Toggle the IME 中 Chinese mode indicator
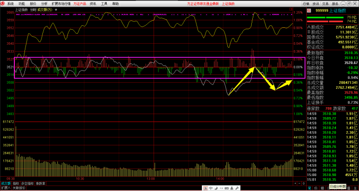 pos(211,188)
